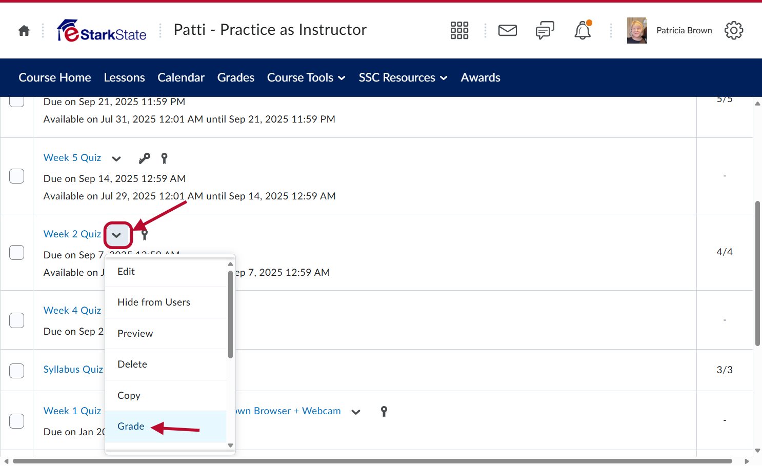Click the context menu's scroll-down arrow
The width and height of the screenshot is (762, 466).
[230, 445]
